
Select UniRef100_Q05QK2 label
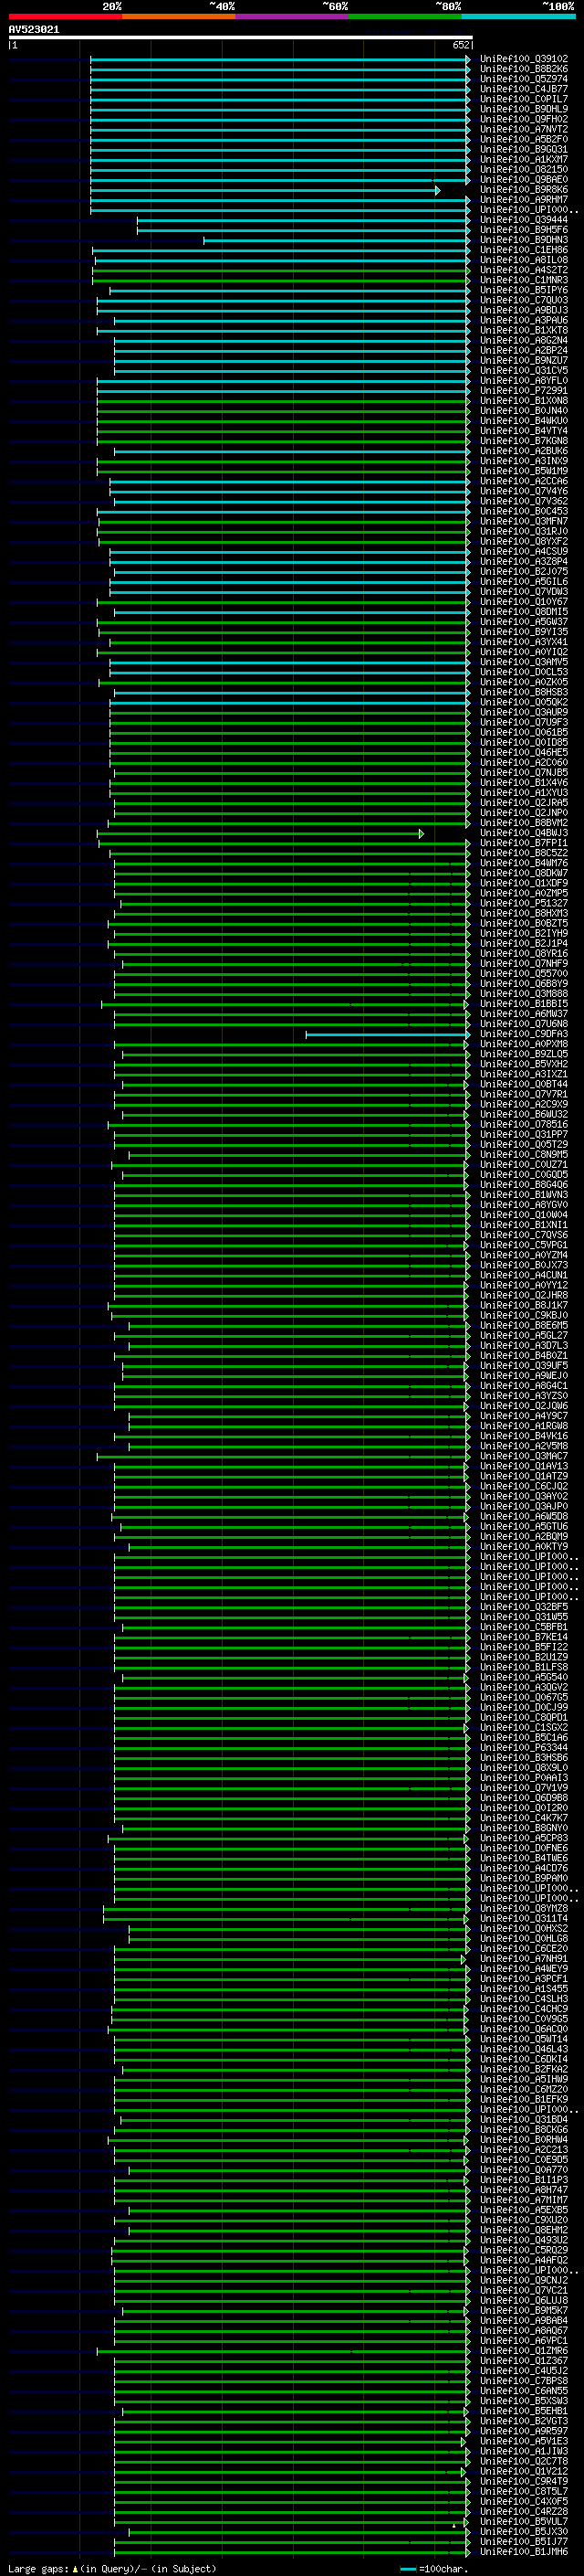[524, 702]
